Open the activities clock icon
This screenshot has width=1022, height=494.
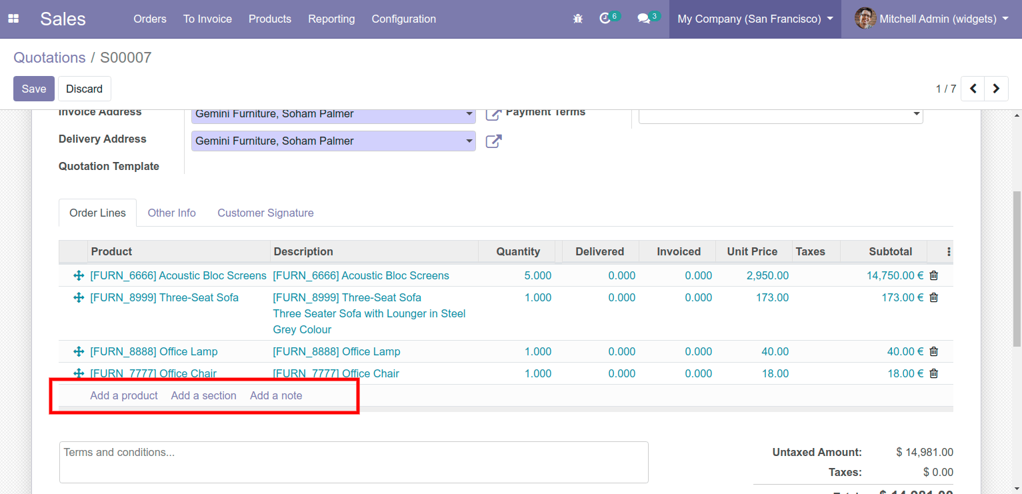click(x=605, y=19)
